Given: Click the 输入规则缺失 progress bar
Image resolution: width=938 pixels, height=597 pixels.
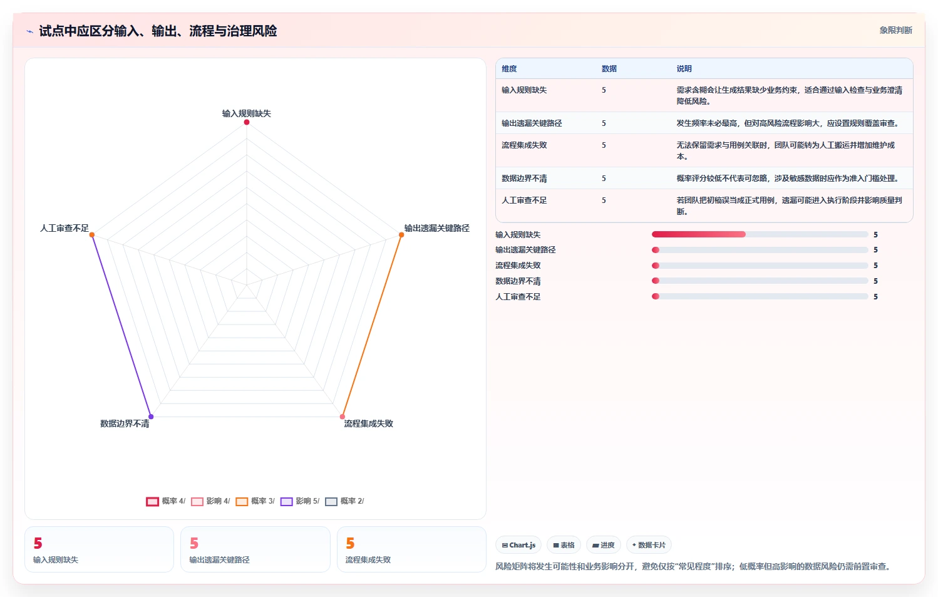Looking at the screenshot, I should click(760, 234).
